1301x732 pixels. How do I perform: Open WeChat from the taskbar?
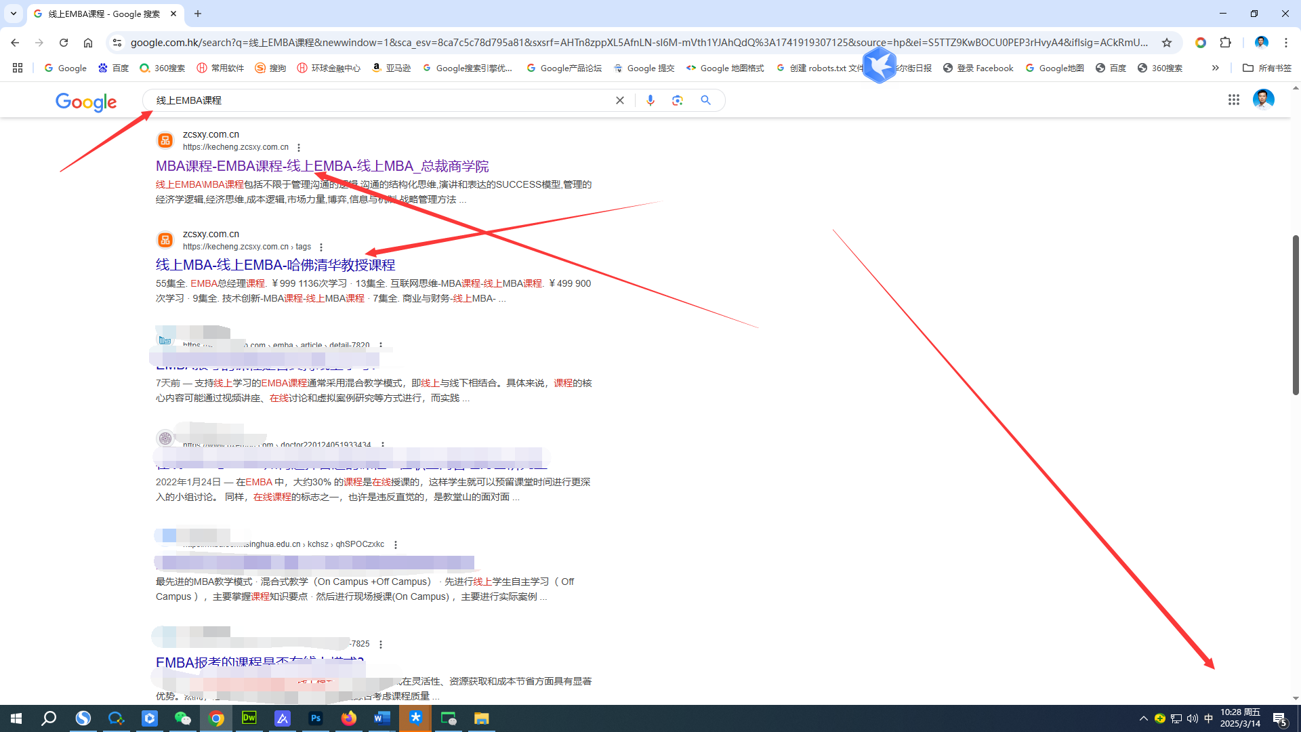tap(182, 718)
